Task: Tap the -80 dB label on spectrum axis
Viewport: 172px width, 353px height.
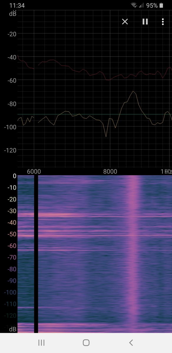Action: pyautogui.click(x=12, y=103)
